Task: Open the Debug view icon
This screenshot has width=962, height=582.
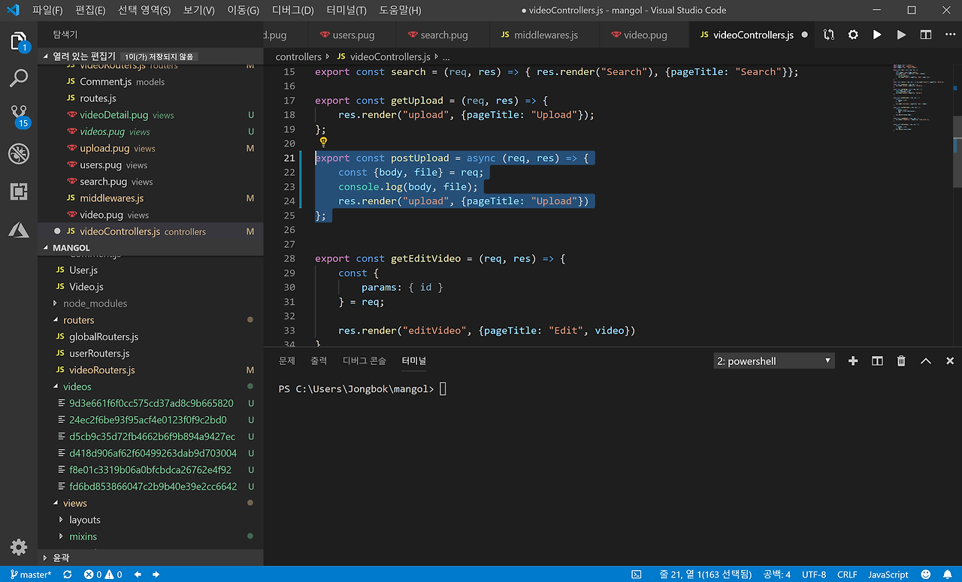Action: (19, 154)
